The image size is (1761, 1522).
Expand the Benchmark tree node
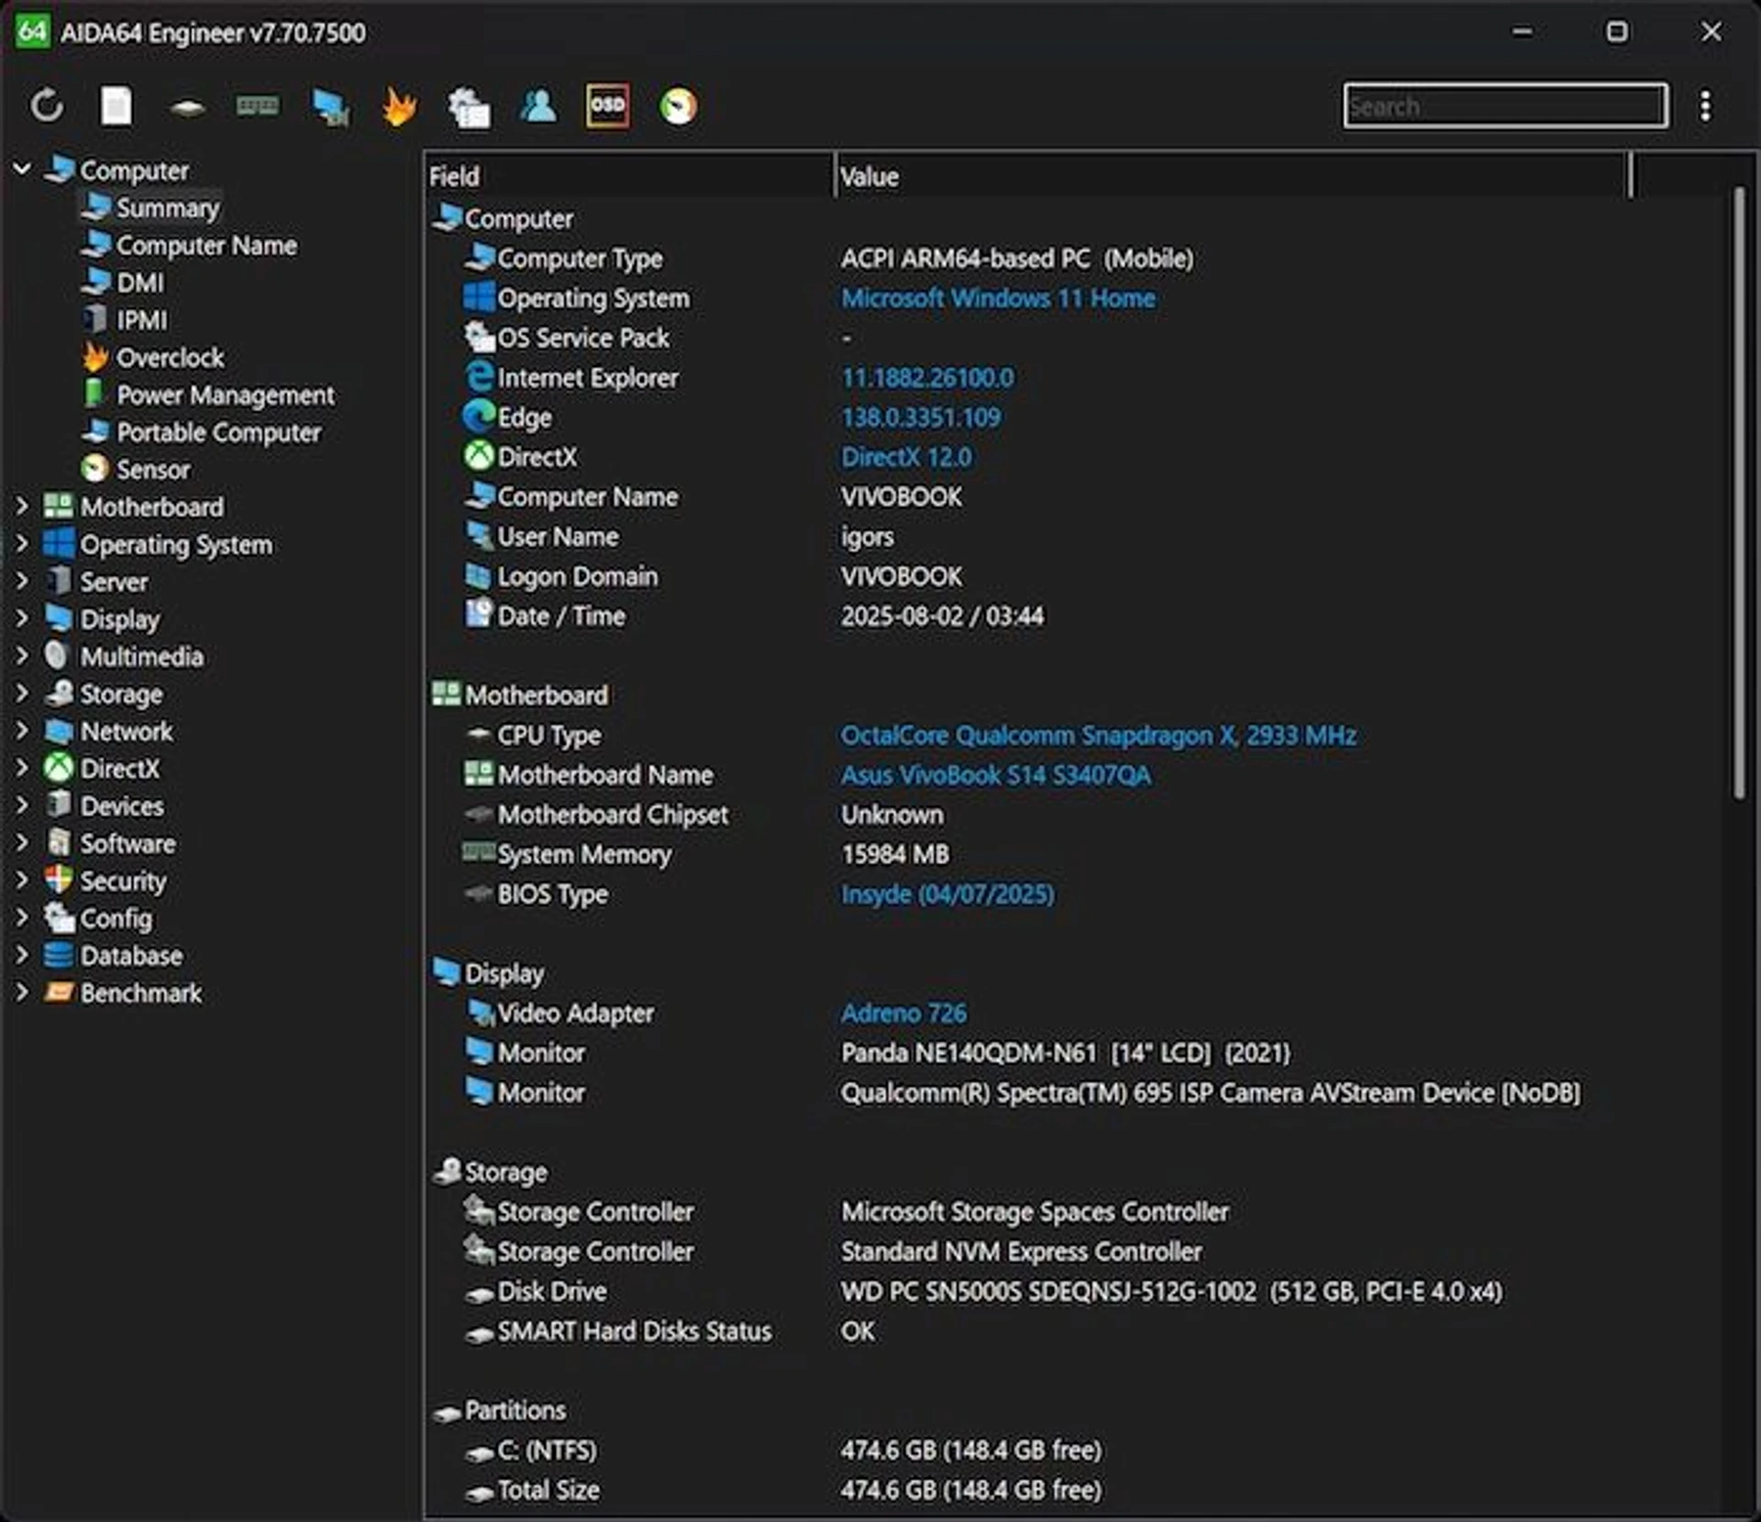(x=22, y=992)
